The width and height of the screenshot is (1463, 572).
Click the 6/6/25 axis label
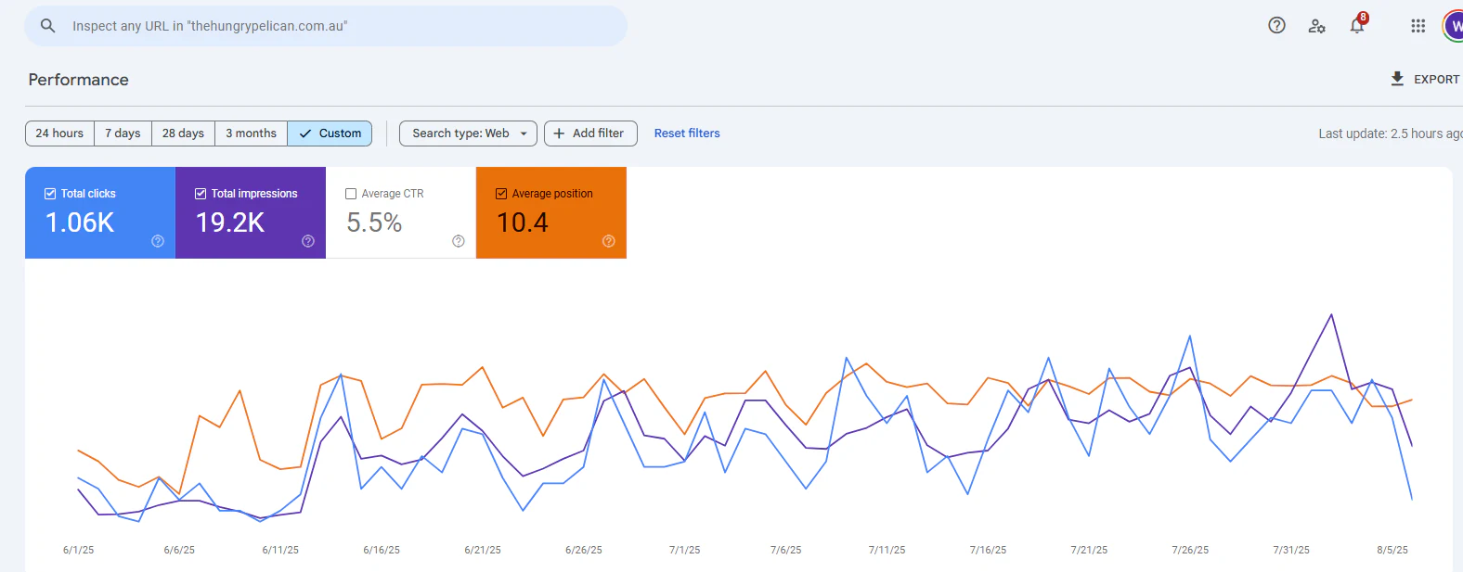tap(179, 550)
